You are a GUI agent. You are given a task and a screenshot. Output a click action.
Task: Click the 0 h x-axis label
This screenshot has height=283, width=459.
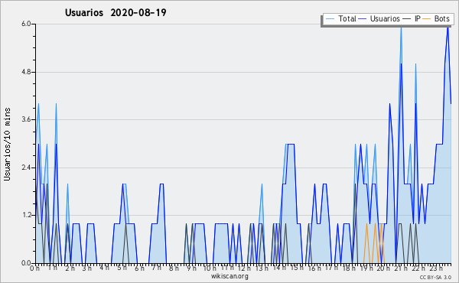[35, 268]
